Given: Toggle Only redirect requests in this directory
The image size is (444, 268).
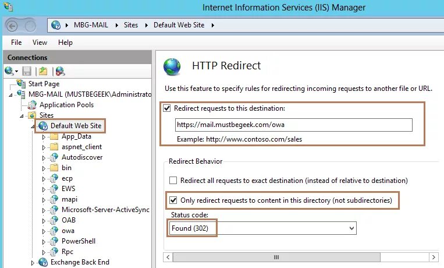Looking at the screenshot, I should point(173,200).
